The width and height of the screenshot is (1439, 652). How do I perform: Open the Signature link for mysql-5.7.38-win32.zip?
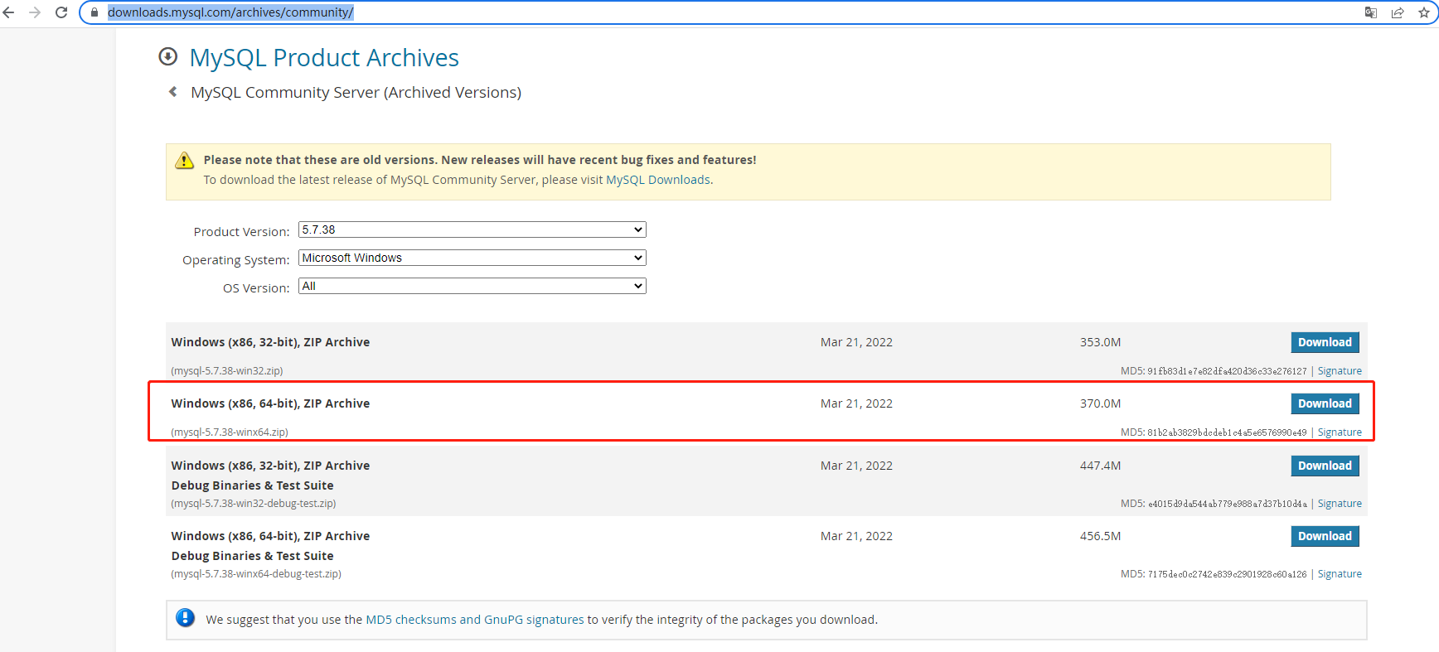click(x=1340, y=371)
